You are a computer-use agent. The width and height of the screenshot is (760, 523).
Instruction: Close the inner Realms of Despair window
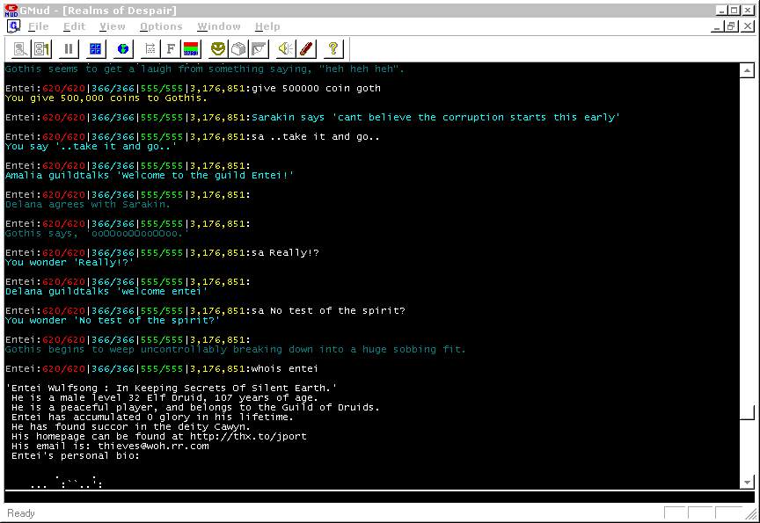point(748,26)
